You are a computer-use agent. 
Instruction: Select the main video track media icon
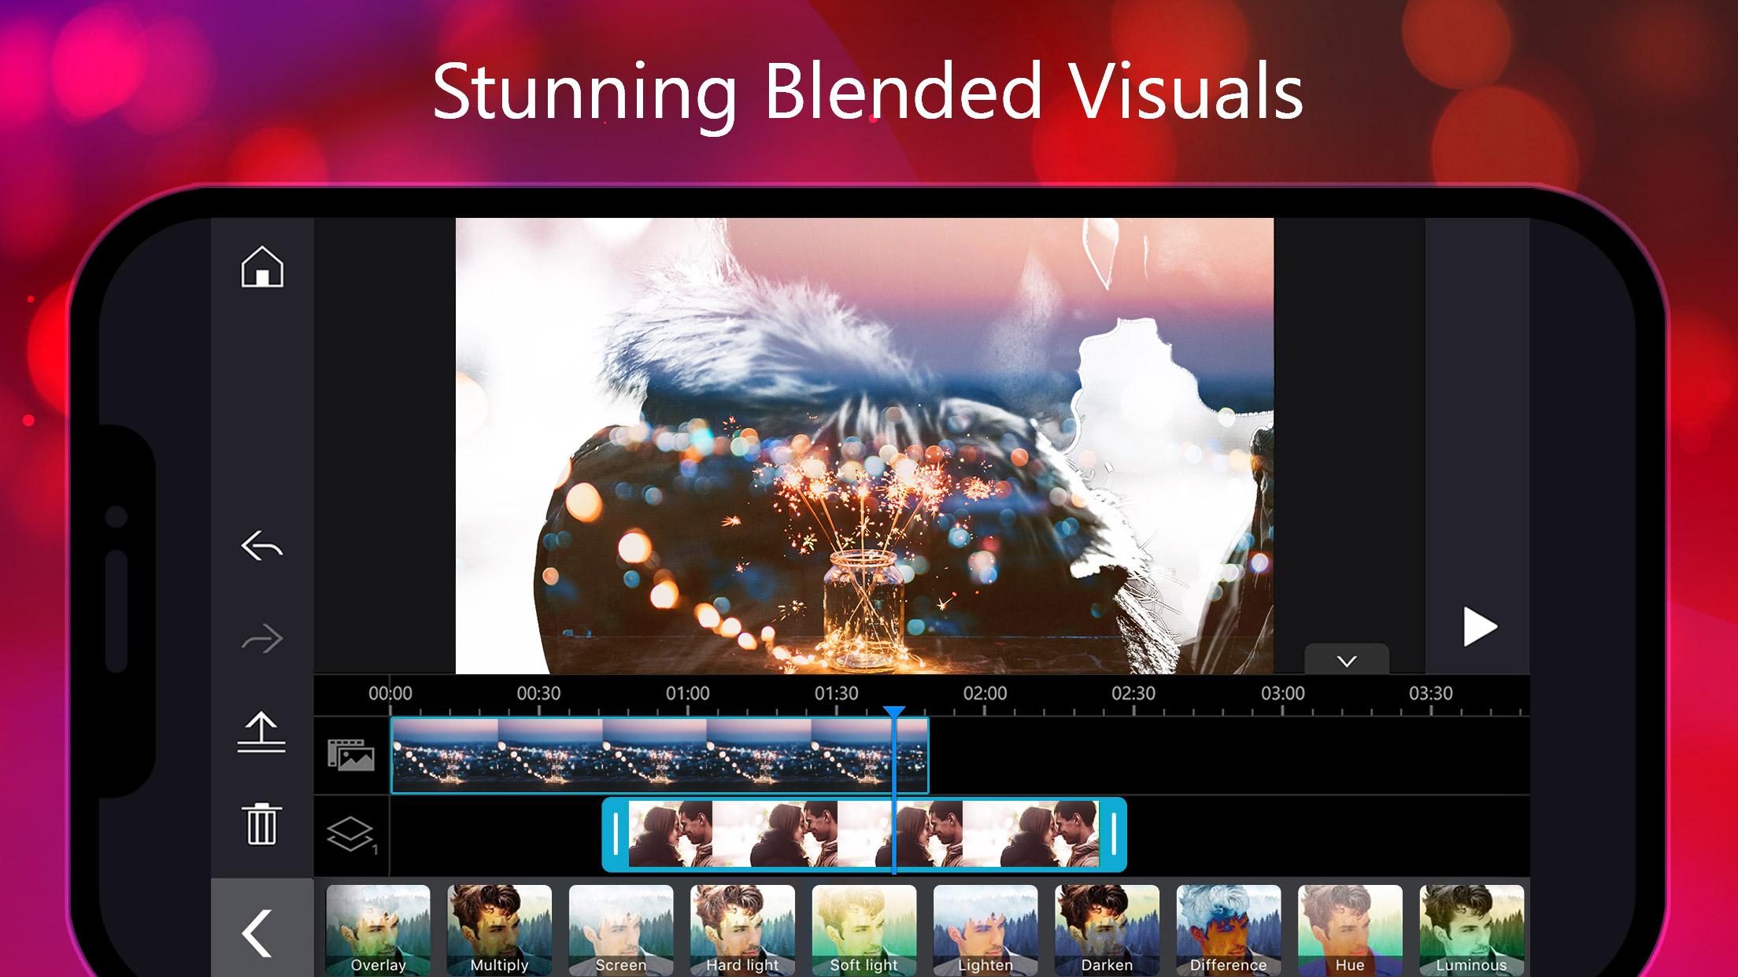(x=351, y=754)
